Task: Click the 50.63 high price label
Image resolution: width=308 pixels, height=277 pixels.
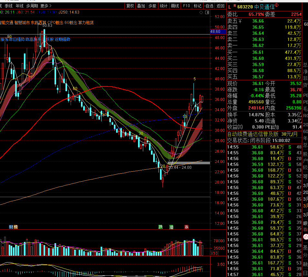Action: [x=47, y=25]
